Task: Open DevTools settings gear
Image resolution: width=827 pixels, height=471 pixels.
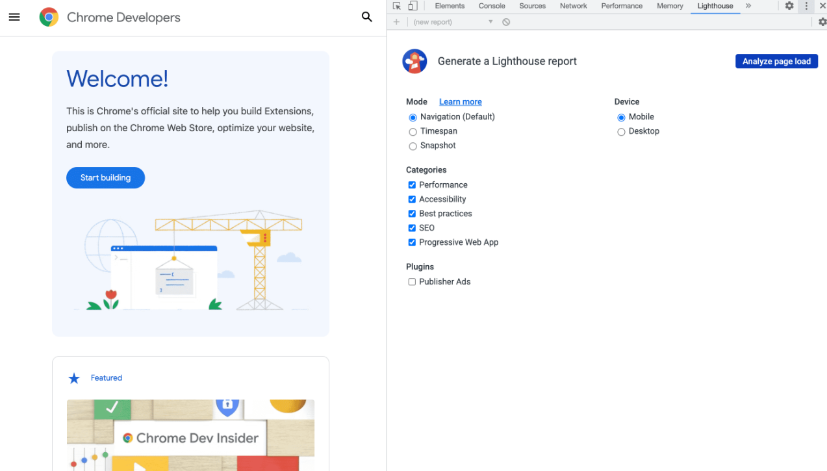Action: pos(789,6)
